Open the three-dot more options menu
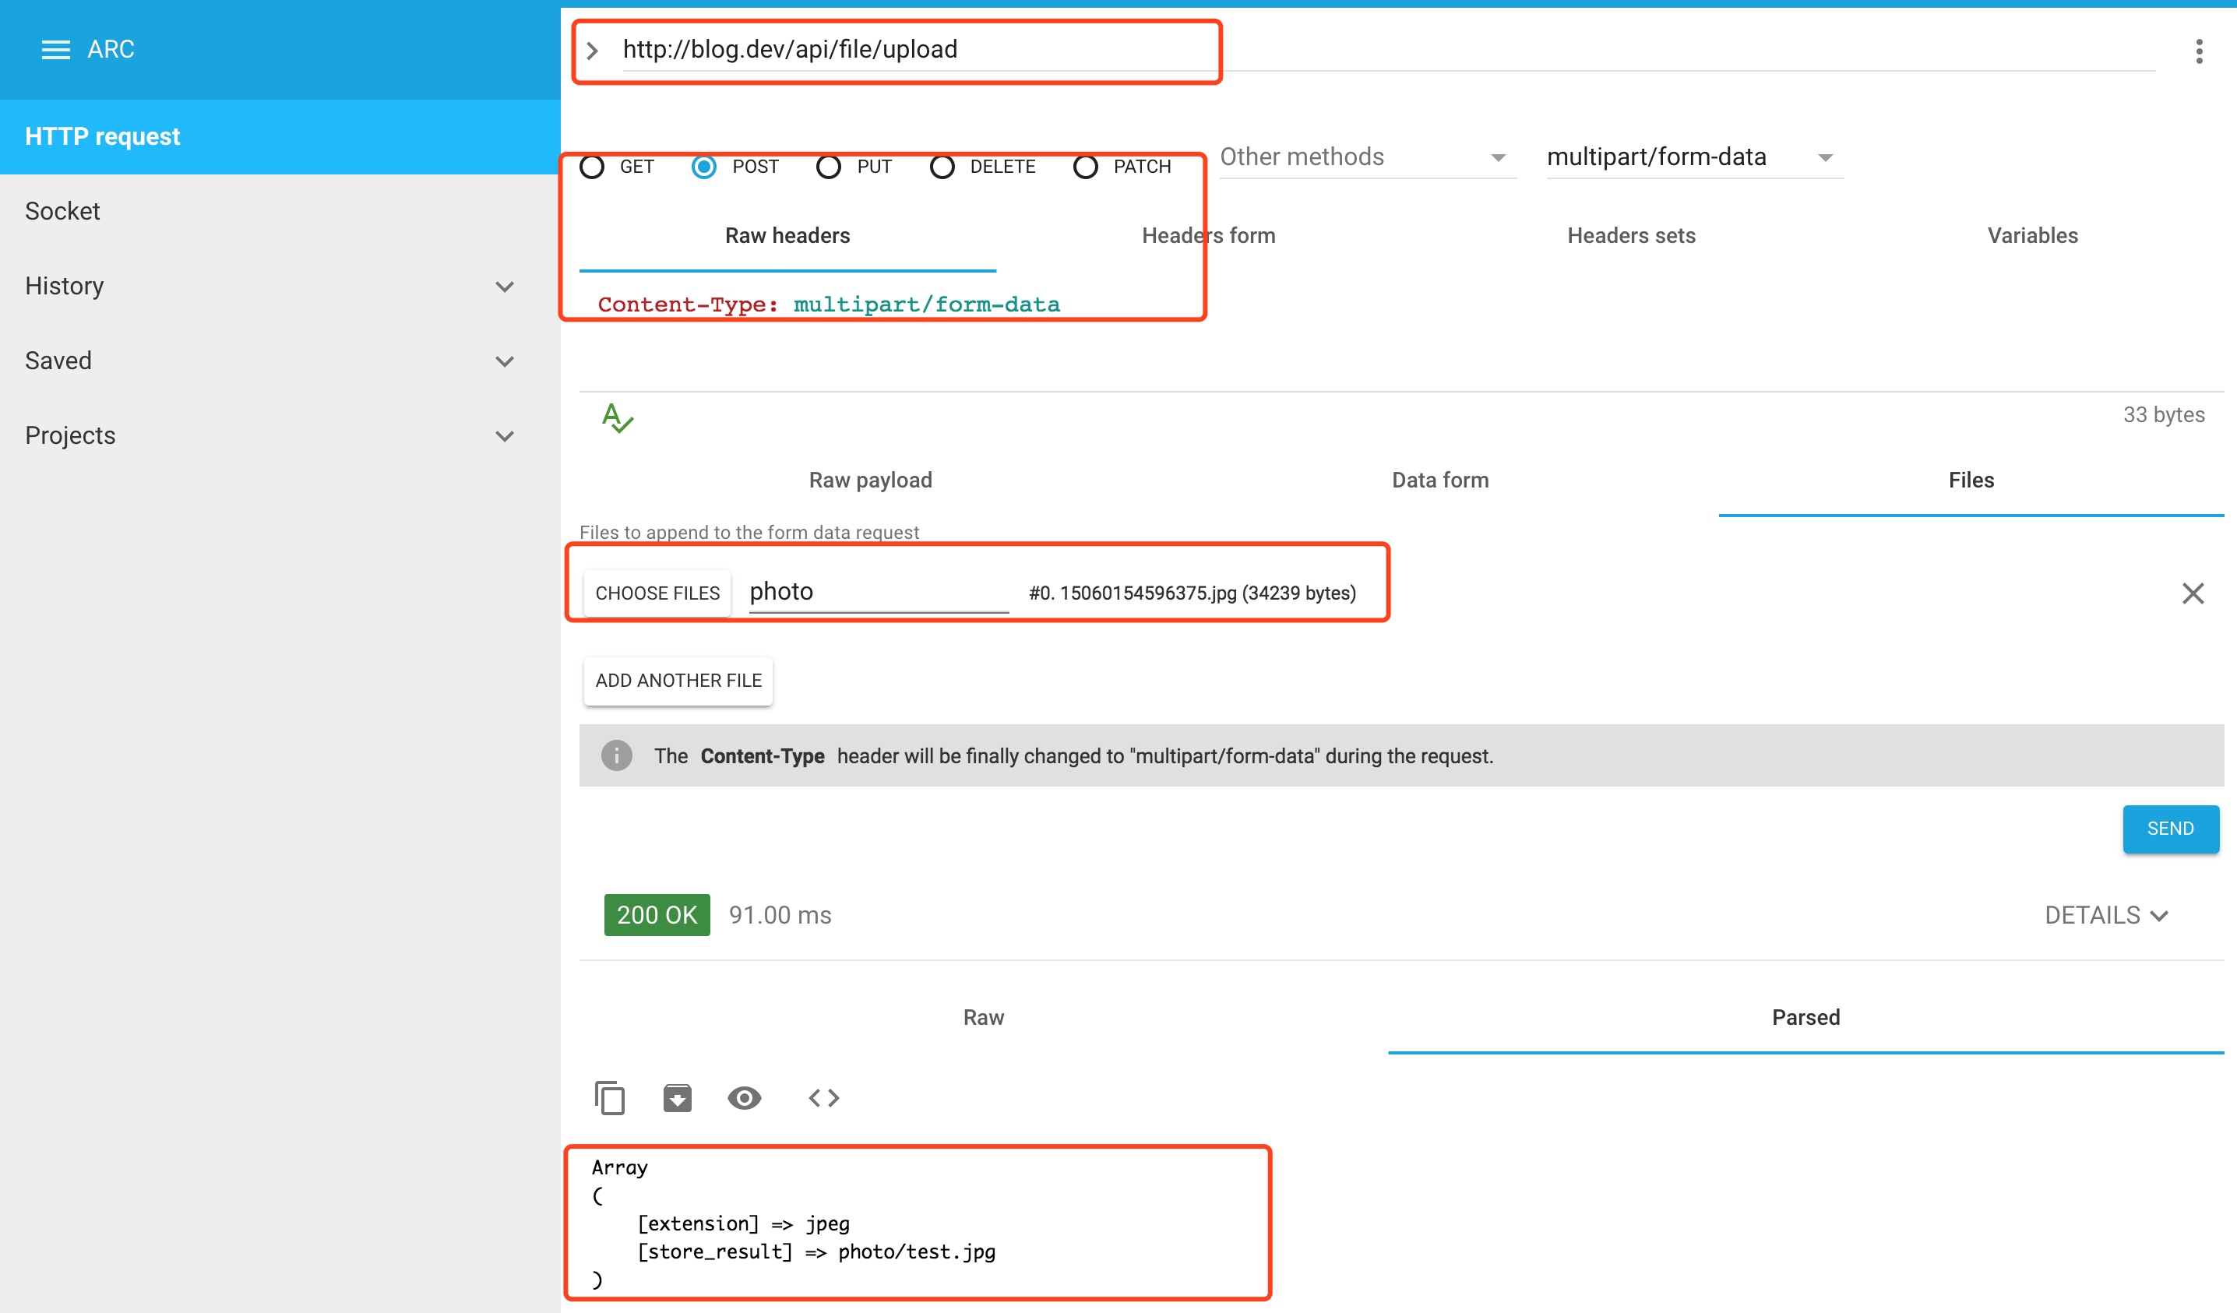 point(2199,51)
